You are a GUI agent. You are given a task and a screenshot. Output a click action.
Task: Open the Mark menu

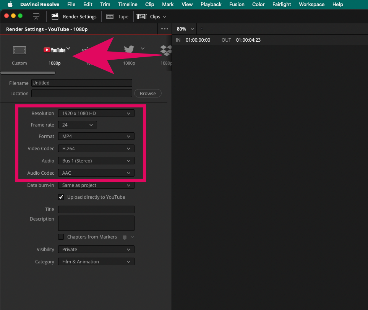[168, 5]
